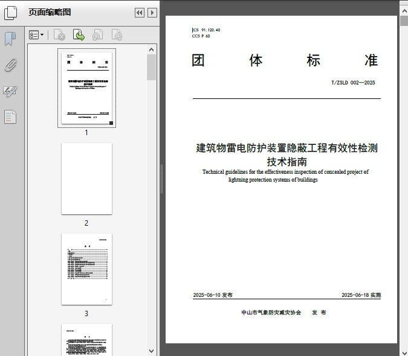
Task: Click the page resize handle on thumbnail 1
Action: 111,123
